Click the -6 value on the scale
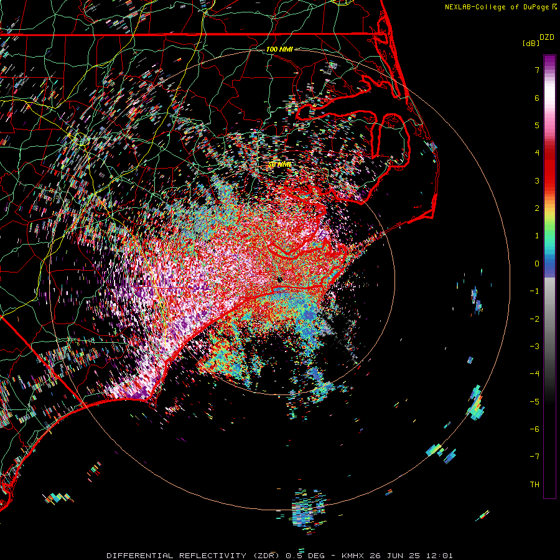Viewport: 560px width, 560px height. pyautogui.click(x=534, y=429)
